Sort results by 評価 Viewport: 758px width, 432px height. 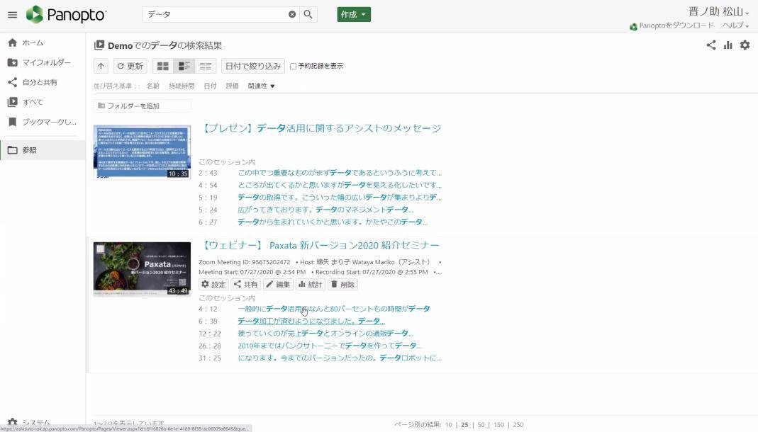232,86
